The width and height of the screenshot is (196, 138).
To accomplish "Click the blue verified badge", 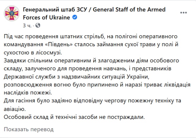I will tap(74, 17).
